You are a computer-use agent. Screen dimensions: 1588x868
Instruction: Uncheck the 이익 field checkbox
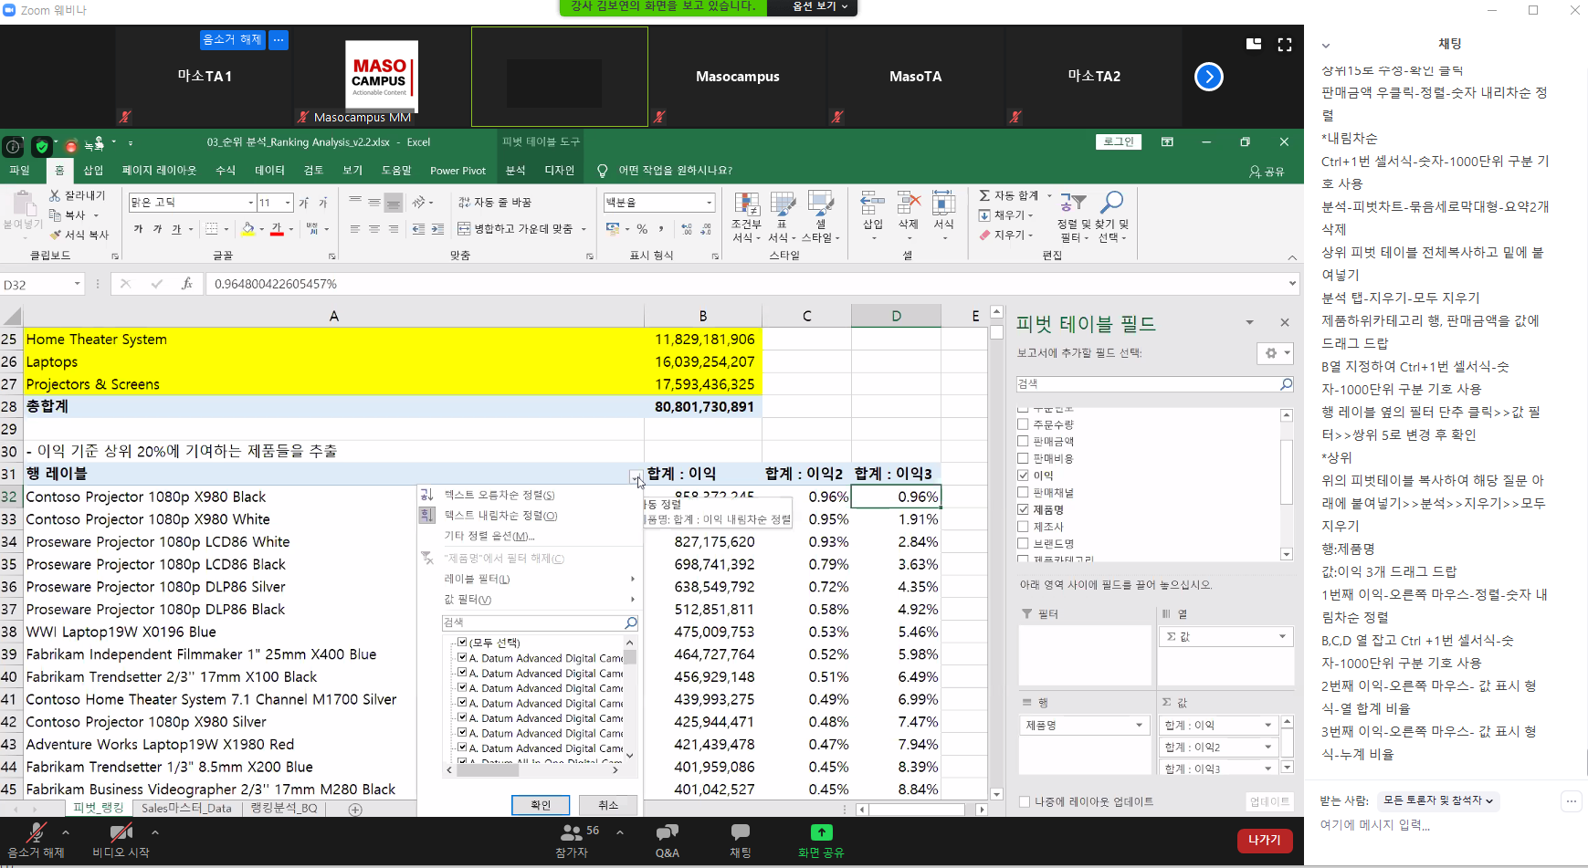[1024, 476]
